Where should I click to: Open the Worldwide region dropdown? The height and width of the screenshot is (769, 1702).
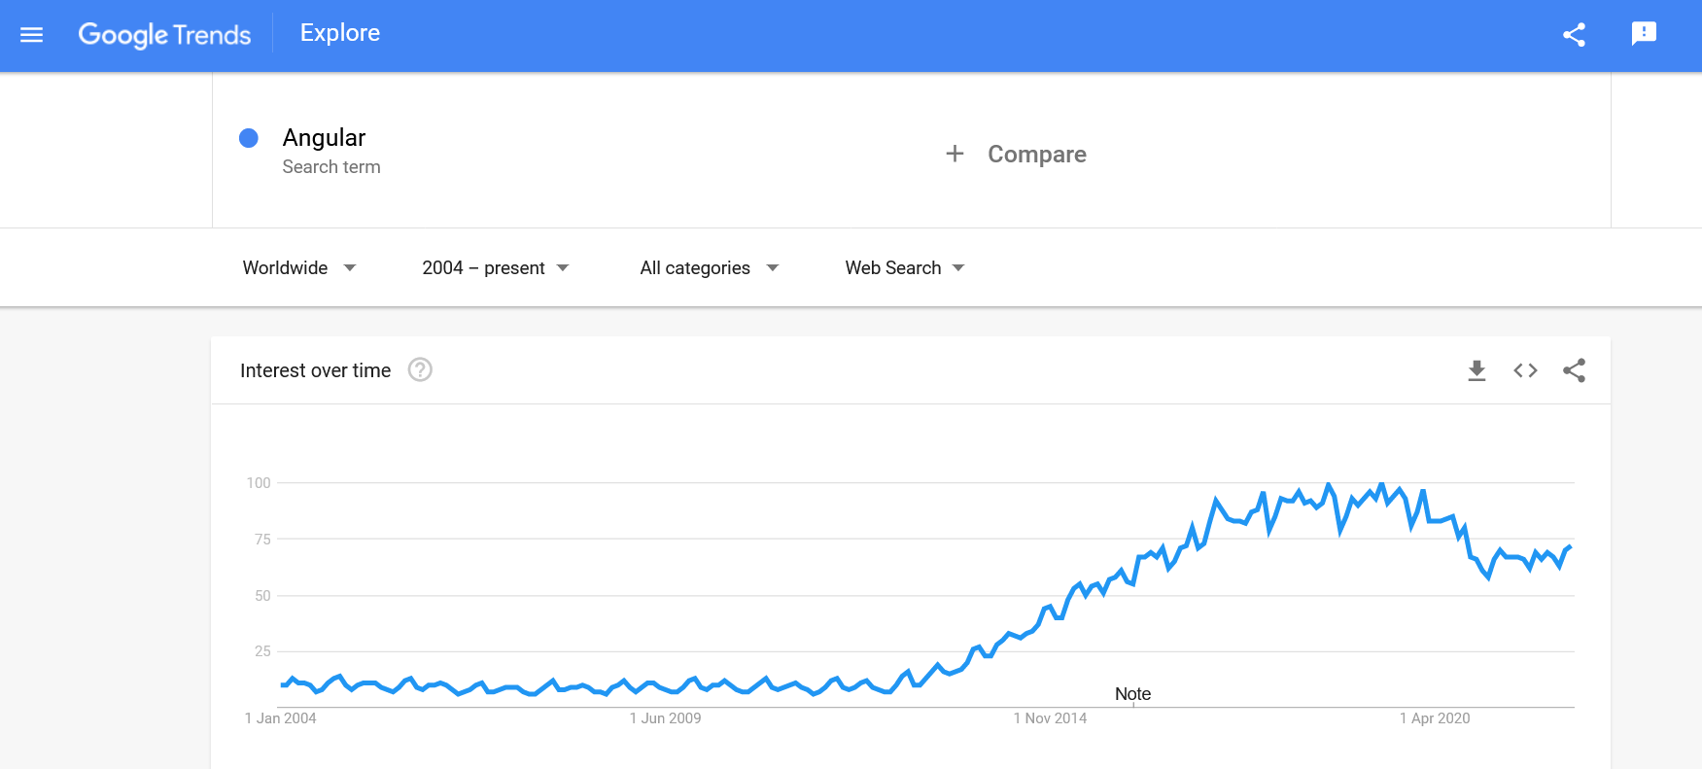pyautogui.click(x=298, y=267)
